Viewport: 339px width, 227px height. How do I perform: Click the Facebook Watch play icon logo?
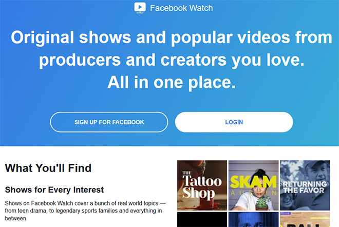140,8
